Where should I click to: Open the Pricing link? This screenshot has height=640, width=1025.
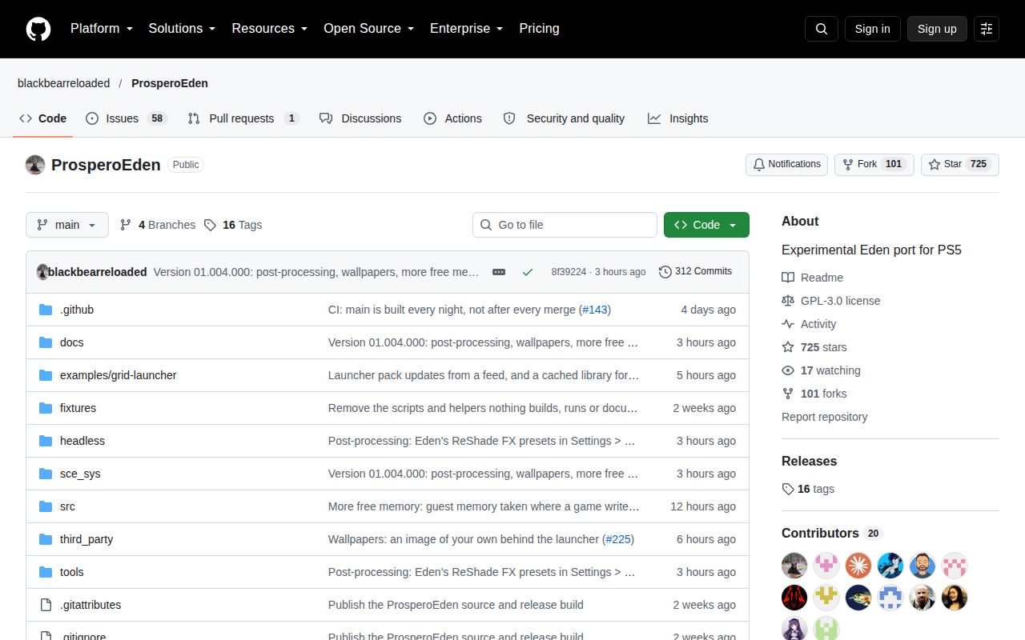[x=539, y=29]
